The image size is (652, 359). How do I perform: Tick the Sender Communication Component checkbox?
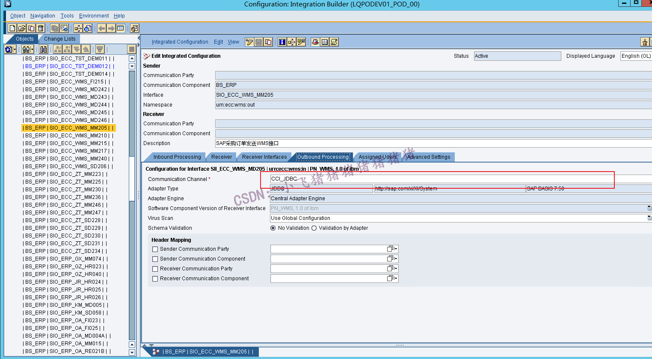click(155, 259)
